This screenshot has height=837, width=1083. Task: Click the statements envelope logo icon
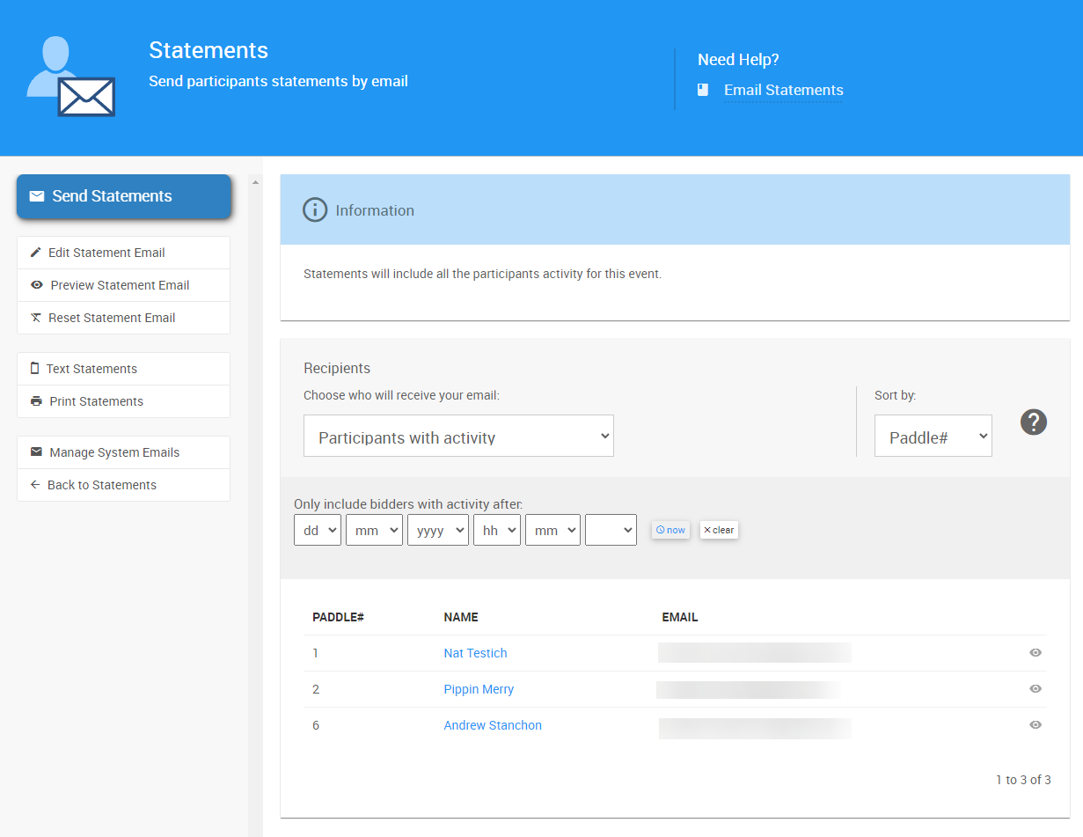(71, 77)
